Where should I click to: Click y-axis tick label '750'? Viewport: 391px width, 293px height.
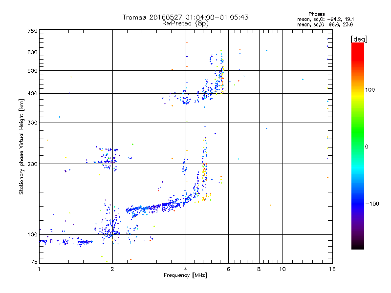(x=32, y=31)
